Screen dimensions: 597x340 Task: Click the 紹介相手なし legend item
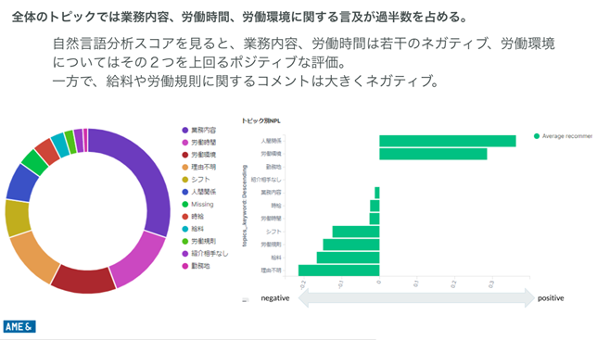point(205,254)
